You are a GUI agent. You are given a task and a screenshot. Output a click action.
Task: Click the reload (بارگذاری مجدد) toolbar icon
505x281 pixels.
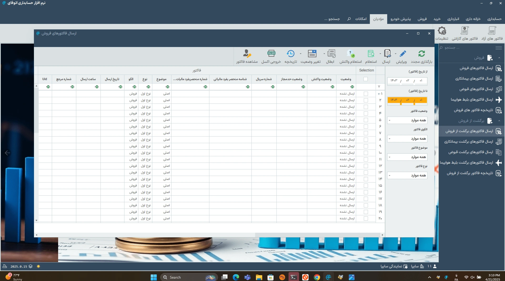(x=422, y=54)
